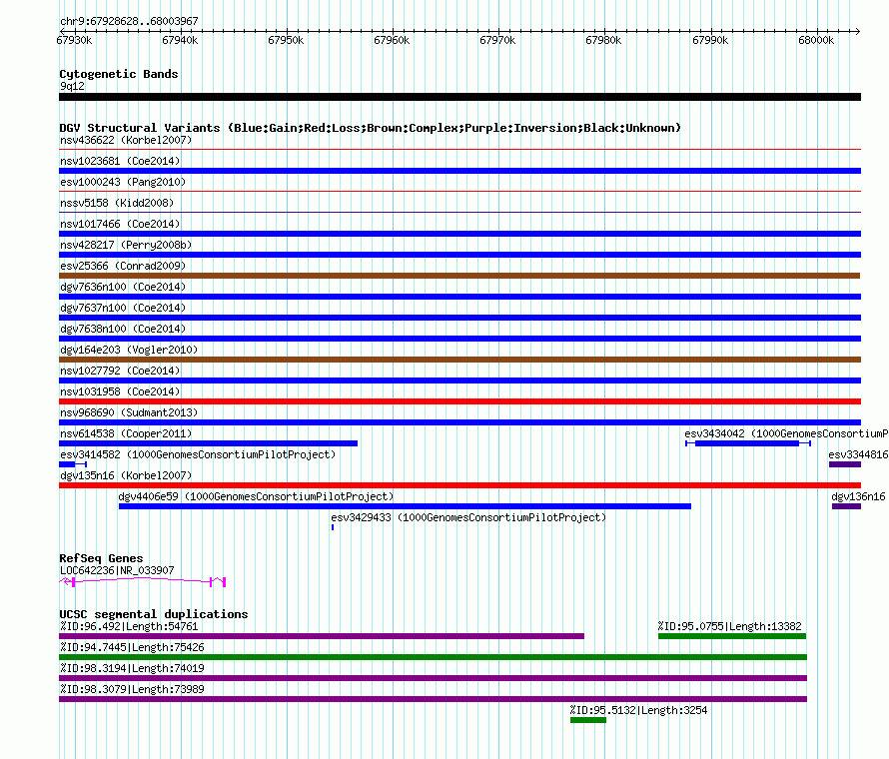Click the nsv1027792 (Coe2014) label
This screenshot has height=759, width=889.
pyautogui.click(x=120, y=371)
